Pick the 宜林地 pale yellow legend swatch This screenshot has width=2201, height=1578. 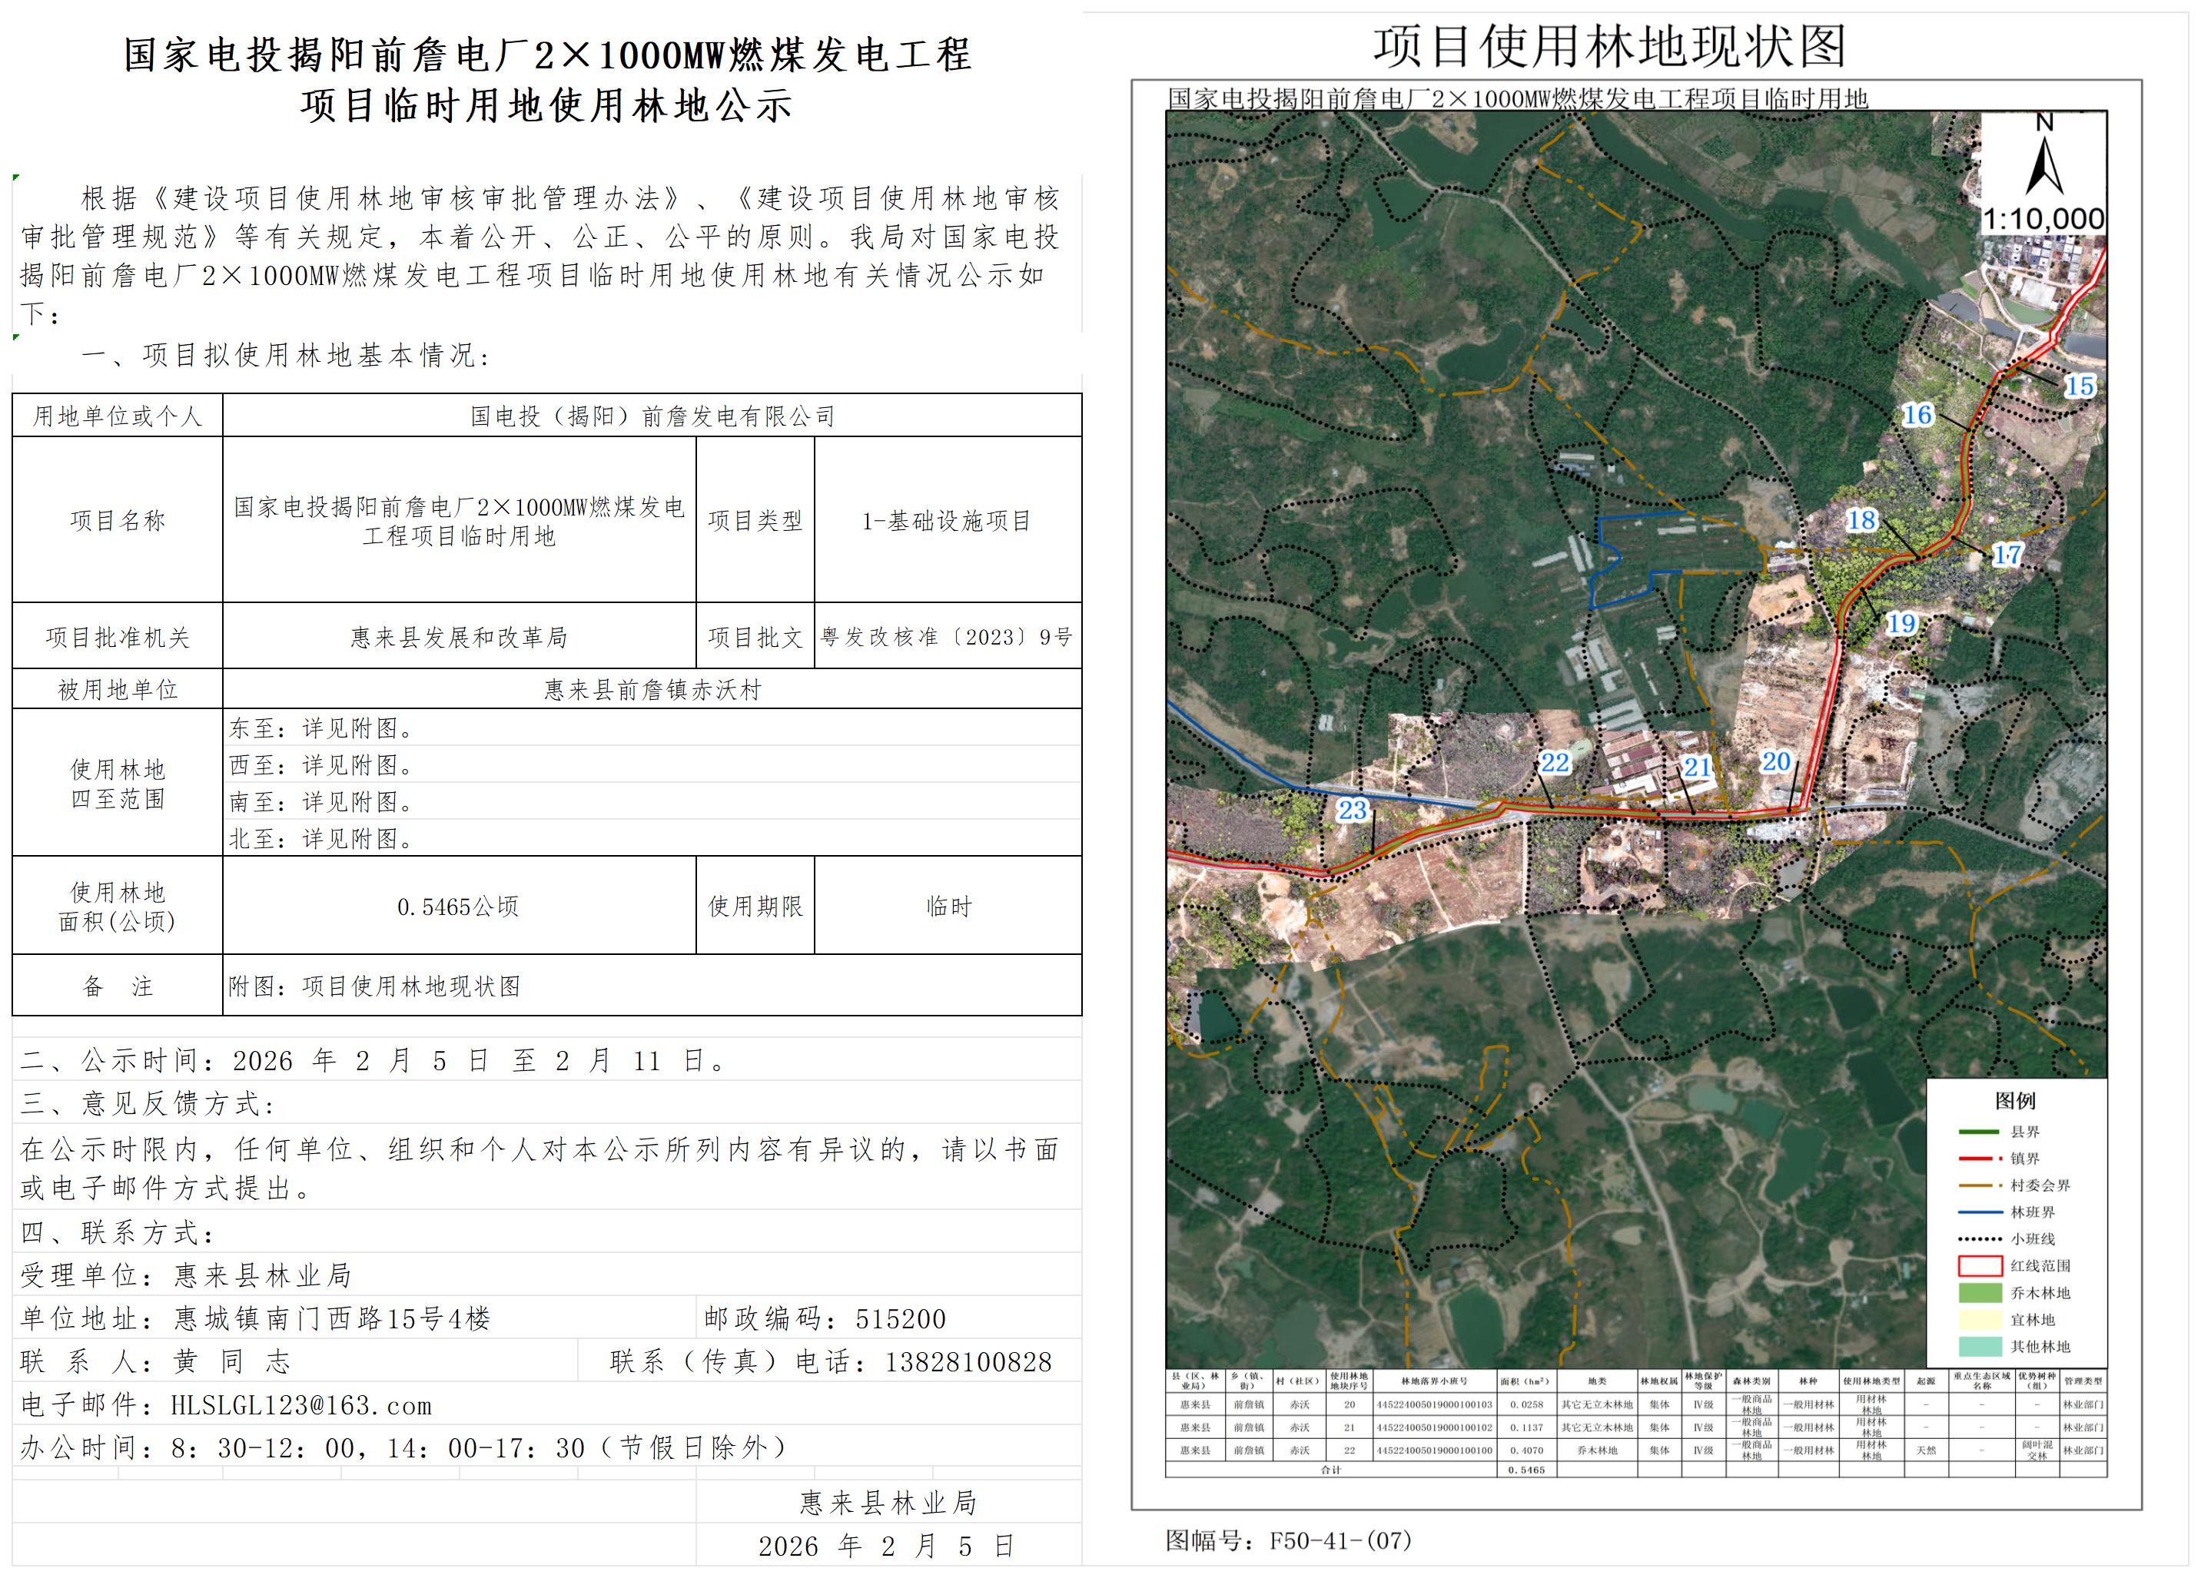pos(1980,1319)
